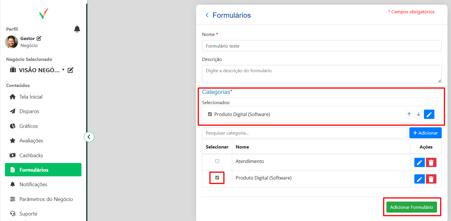Delete Produto Digital (Software) category

[x=431, y=179]
